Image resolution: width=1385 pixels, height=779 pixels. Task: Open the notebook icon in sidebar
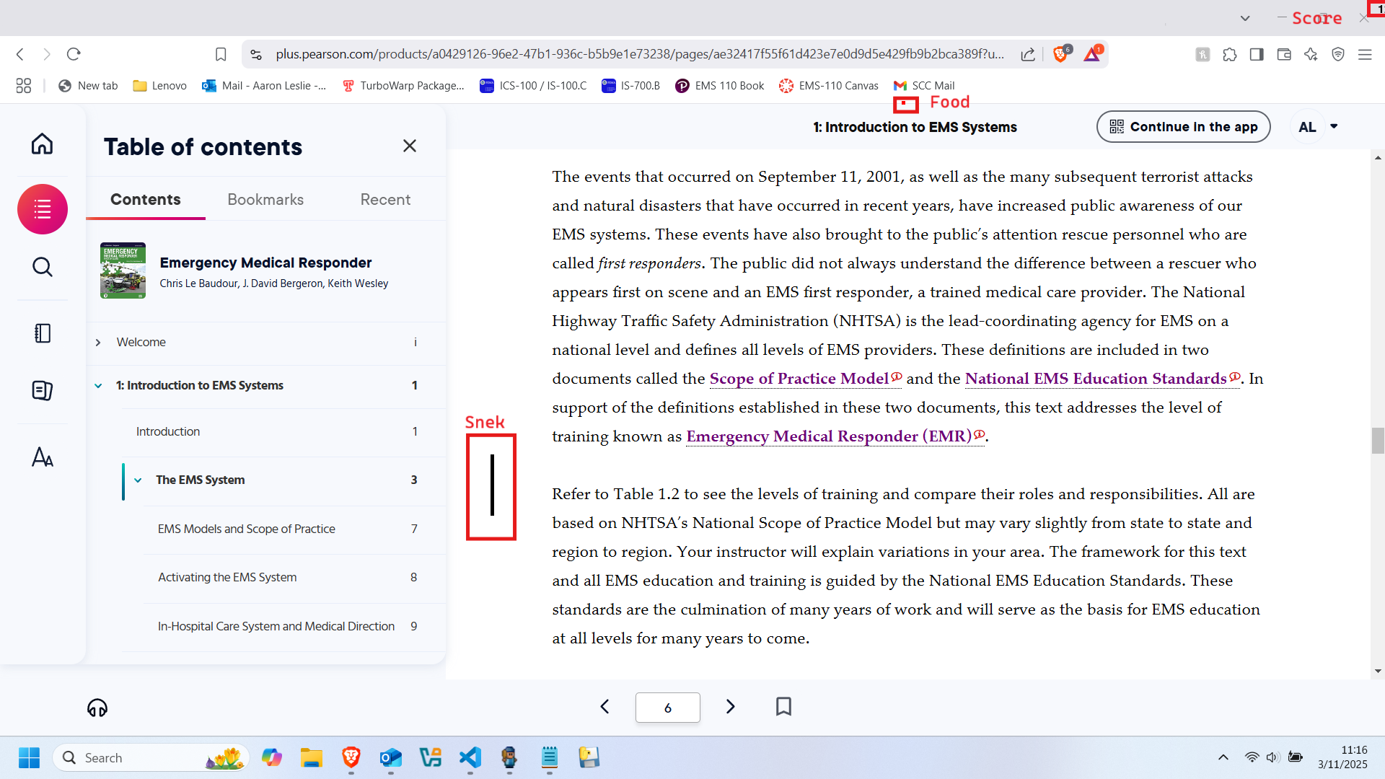click(42, 333)
